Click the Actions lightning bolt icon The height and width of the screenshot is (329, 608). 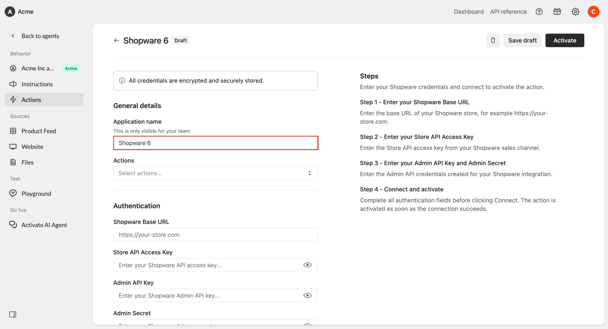point(13,100)
